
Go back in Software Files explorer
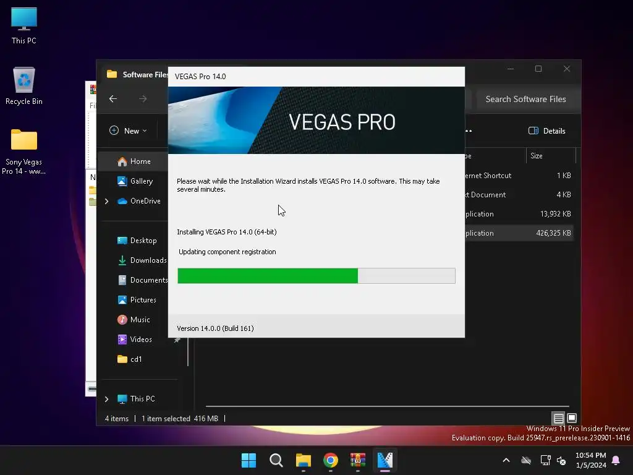tap(113, 99)
